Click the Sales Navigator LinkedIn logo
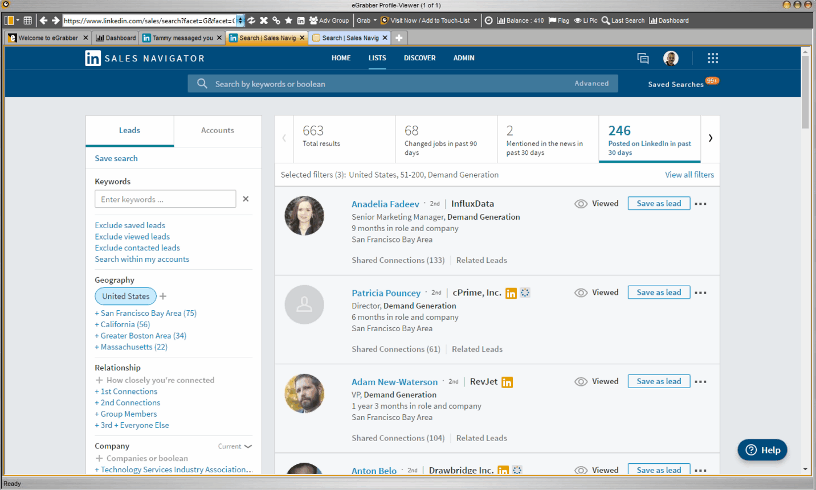This screenshot has width=816, height=490. pyautogui.click(x=93, y=58)
